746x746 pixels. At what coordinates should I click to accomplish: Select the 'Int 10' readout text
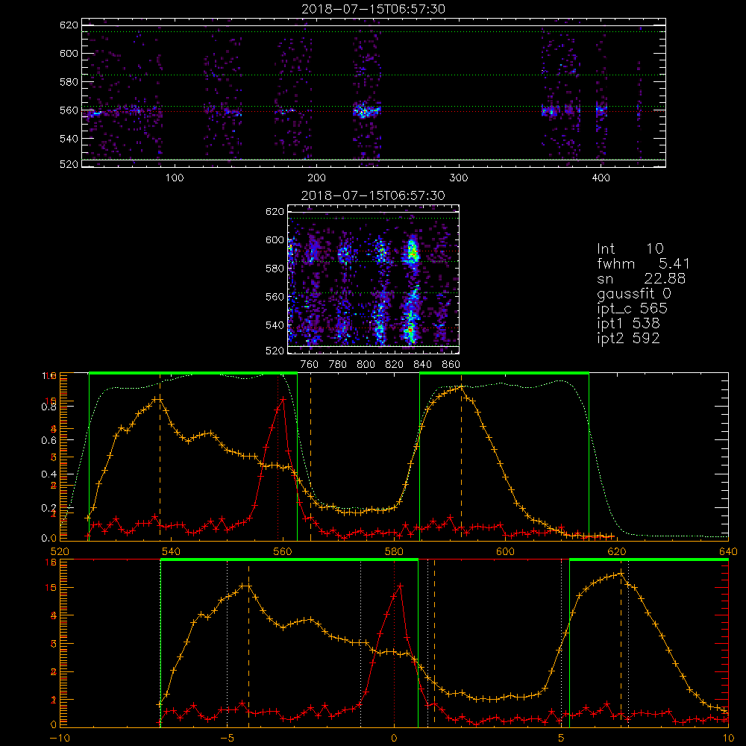[630, 249]
